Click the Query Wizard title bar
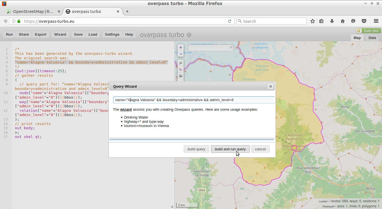The image size is (382, 209). click(192, 86)
